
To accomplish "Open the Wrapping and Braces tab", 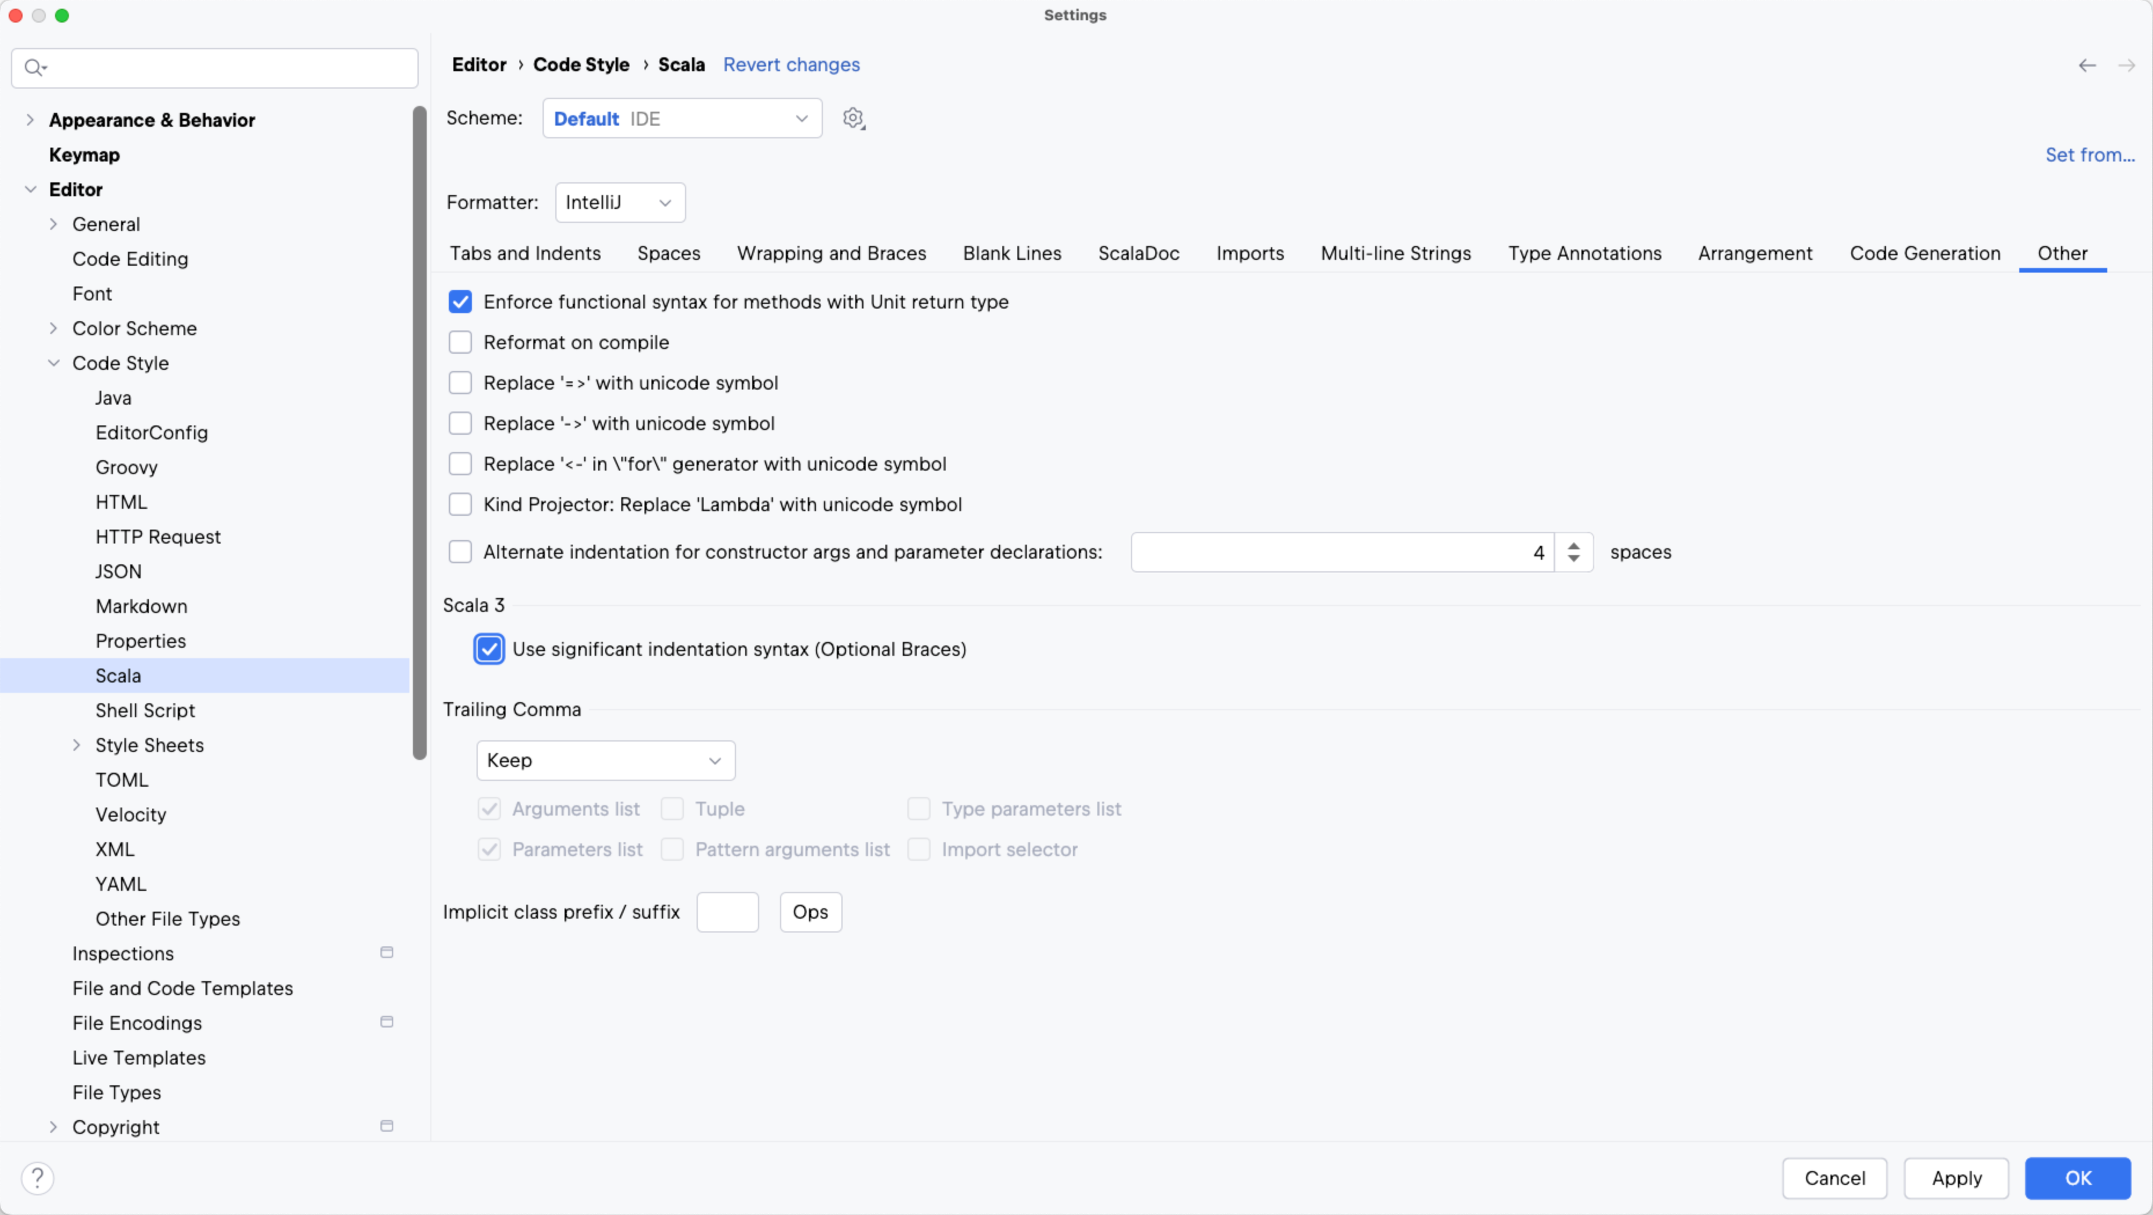I will click(x=832, y=253).
